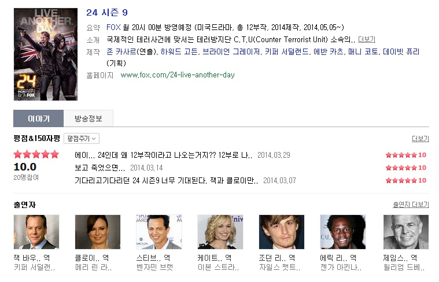439x282 pixels.
Task: Select the 벤자민 브랫 cast photo
Action: click(x=159, y=232)
